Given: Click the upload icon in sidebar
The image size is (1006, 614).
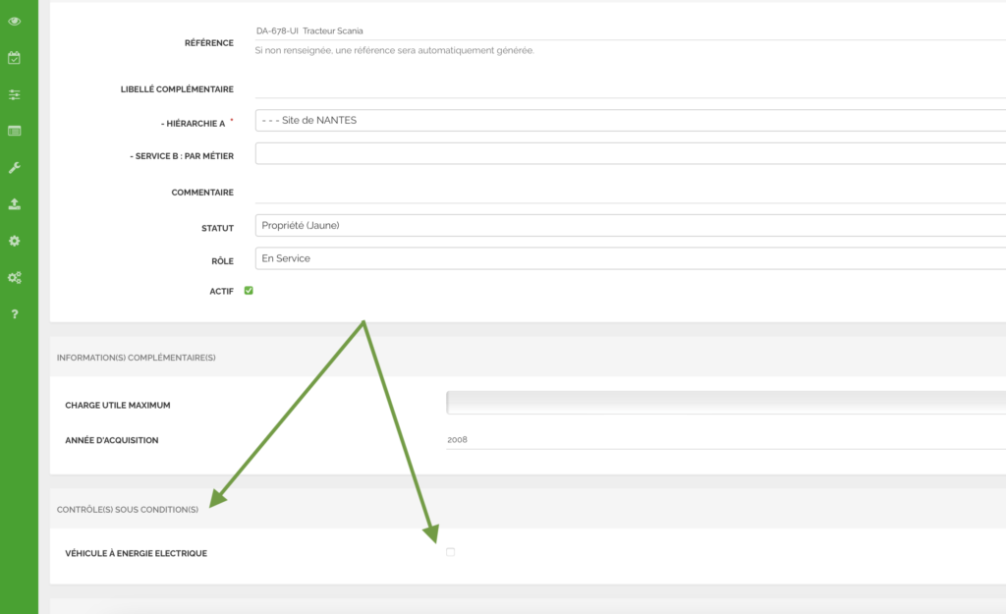Looking at the screenshot, I should [15, 204].
